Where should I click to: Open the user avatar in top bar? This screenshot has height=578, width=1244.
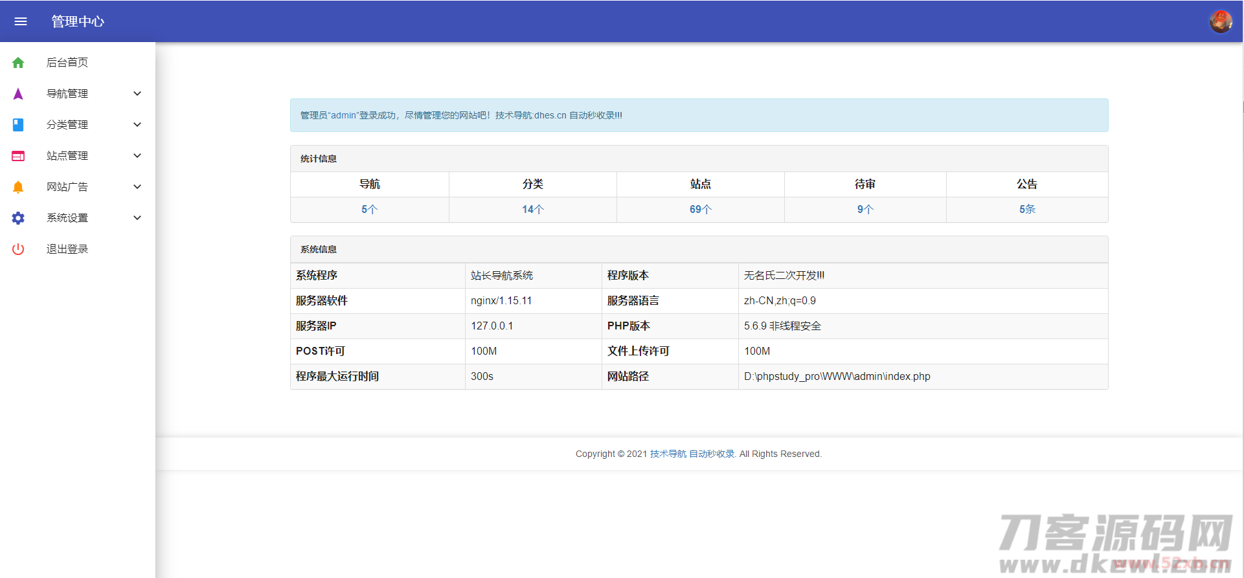pos(1221,21)
